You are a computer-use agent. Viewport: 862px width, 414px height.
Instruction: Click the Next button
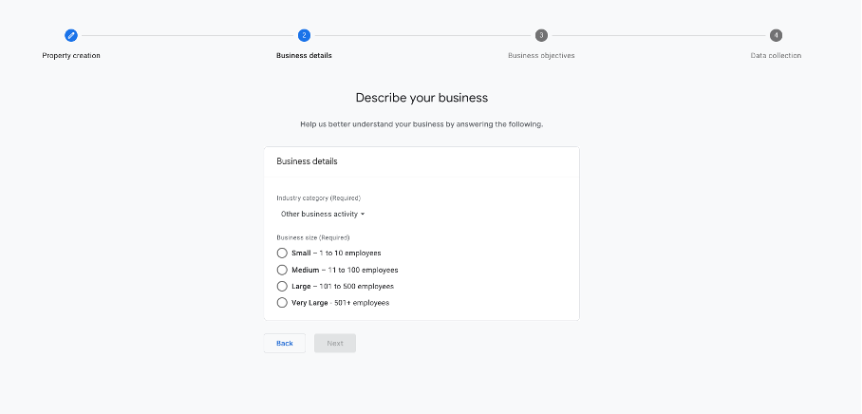335,343
